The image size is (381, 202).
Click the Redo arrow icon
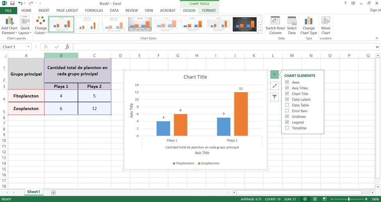(x=30, y=4)
